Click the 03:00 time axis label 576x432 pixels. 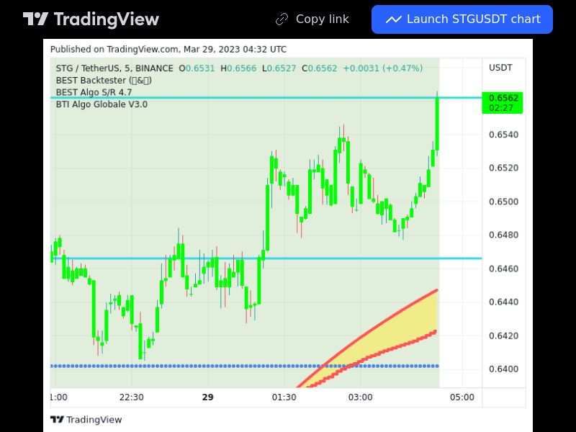pyautogui.click(x=361, y=397)
